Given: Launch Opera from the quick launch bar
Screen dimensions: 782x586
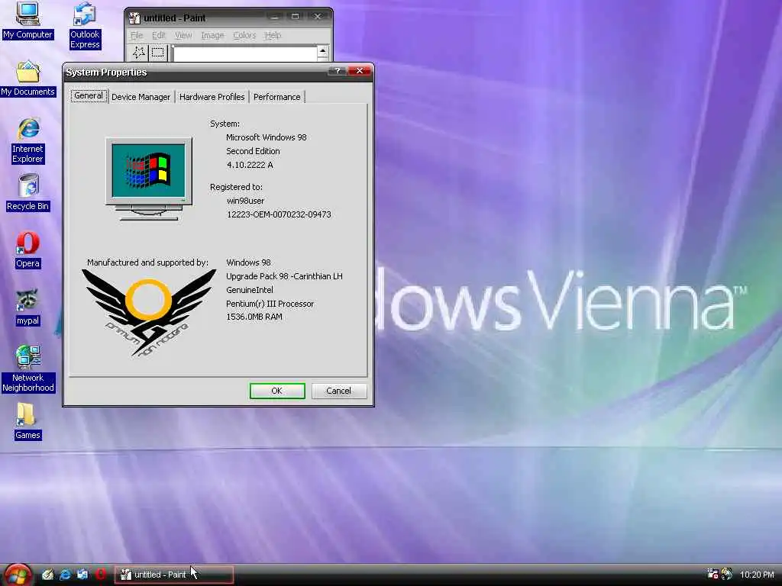Looking at the screenshot, I should pos(101,574).
